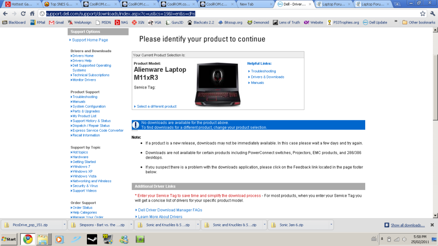Click the browser forward arrow
This screenshot has height=246, width=438.
(x=14, y=13)
